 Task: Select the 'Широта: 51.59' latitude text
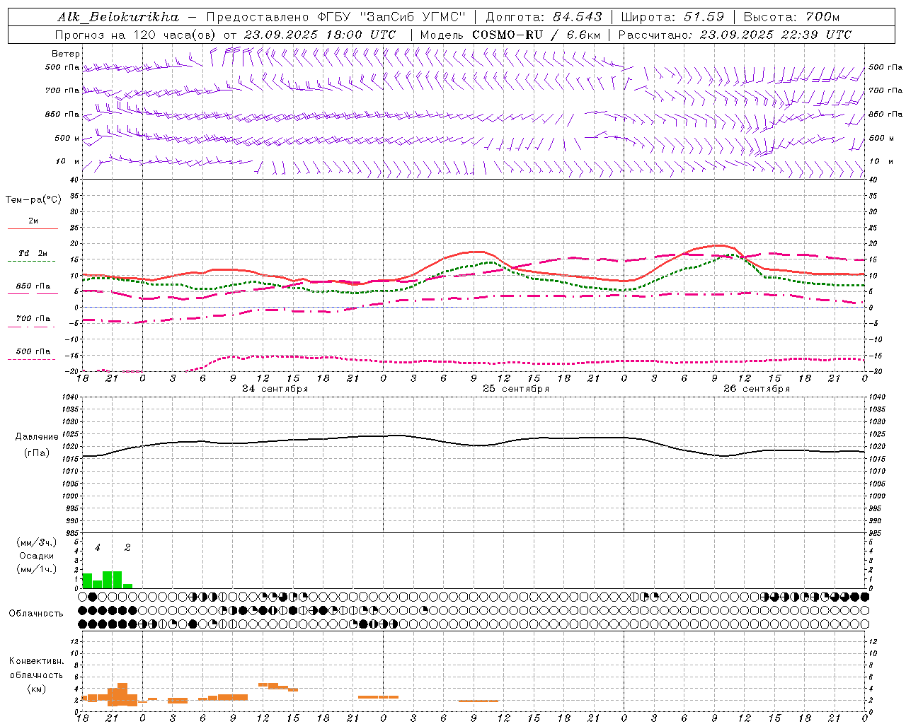[672, 17]
